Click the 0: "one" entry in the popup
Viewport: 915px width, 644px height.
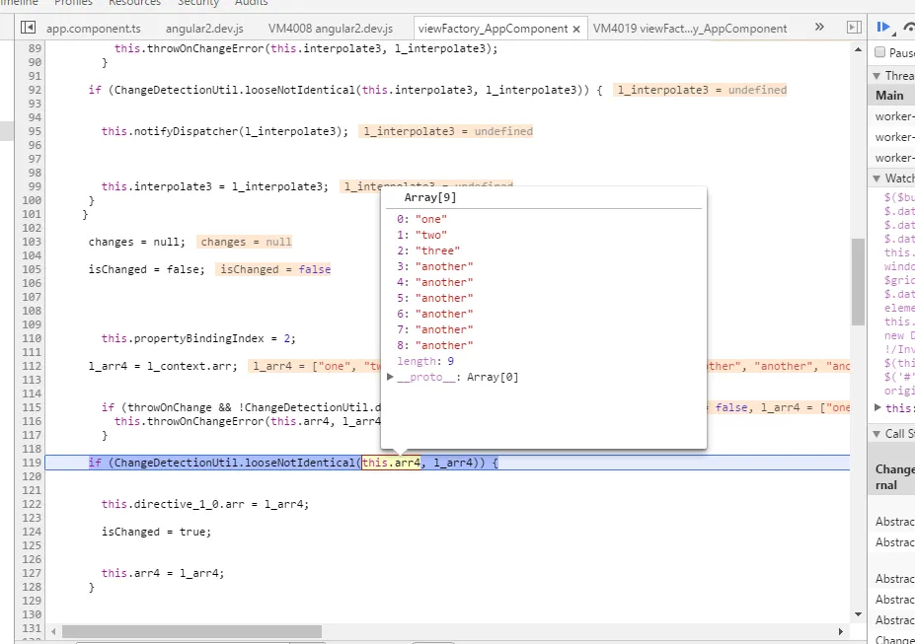pyautogui.click(x=421, y=219)
